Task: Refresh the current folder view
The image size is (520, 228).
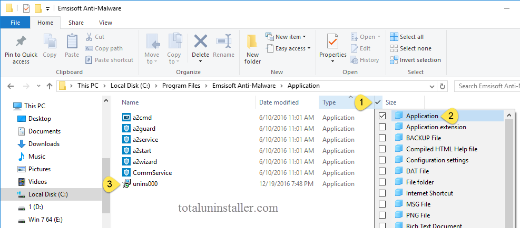Action: (x=442, y=86)
